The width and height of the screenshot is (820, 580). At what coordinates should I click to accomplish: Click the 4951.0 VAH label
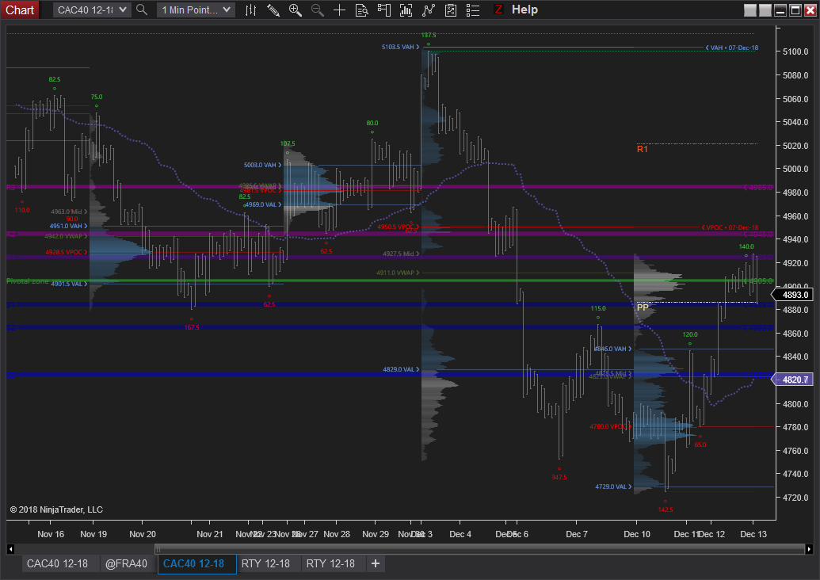click(68, 226)
